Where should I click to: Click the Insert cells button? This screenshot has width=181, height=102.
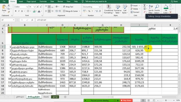135,6
